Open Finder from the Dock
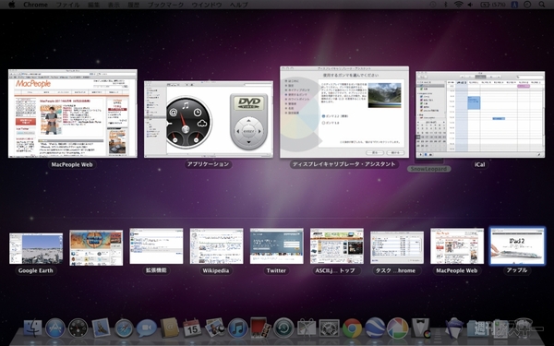 click(32, 328)
